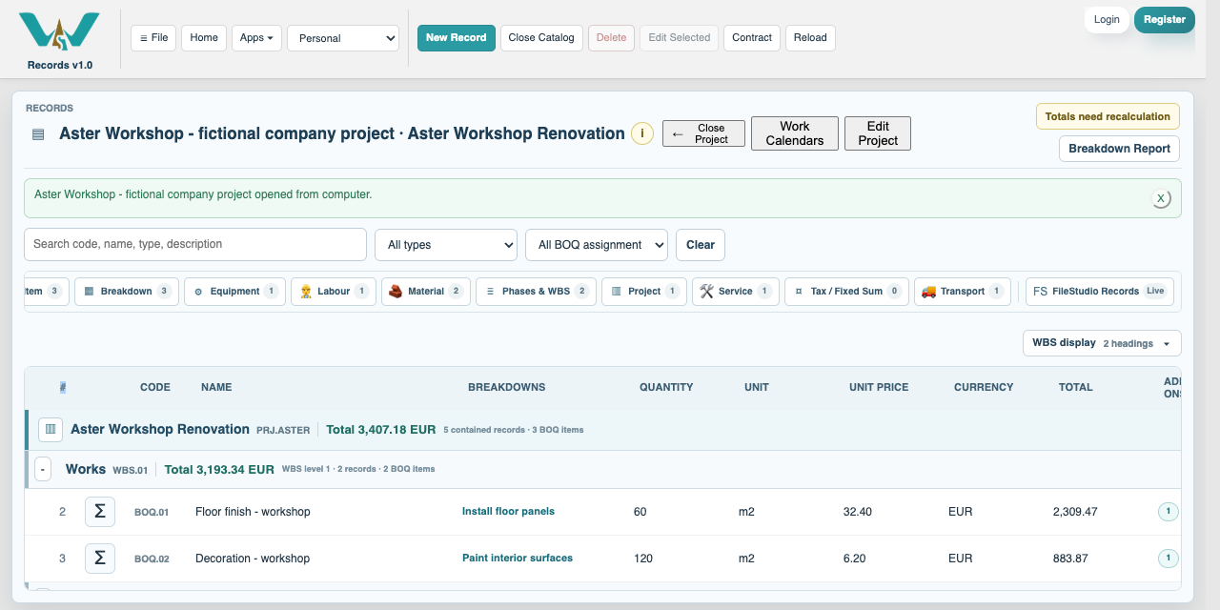Go to Home

point(204,38)
